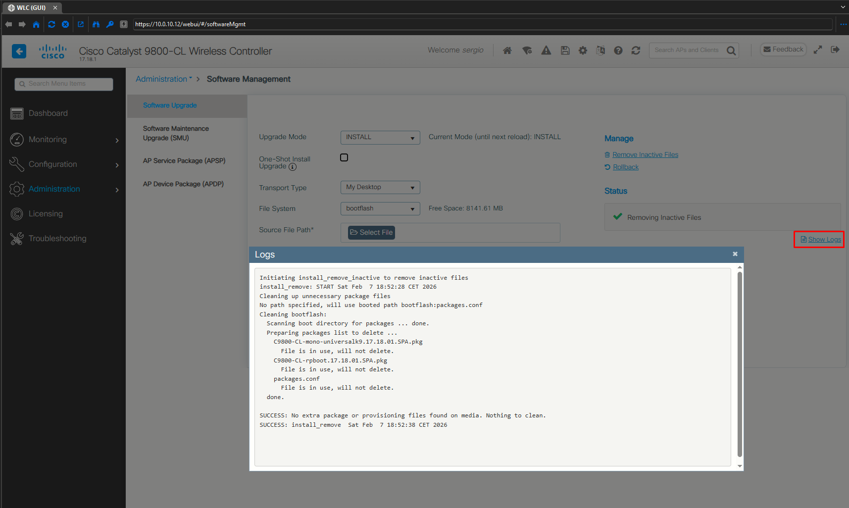Image resolution: width=849 pixels, height=508 pixels.
Task: Toggle the One-Shot Install Upgrade checkbox
Action: tap(344, 157)
